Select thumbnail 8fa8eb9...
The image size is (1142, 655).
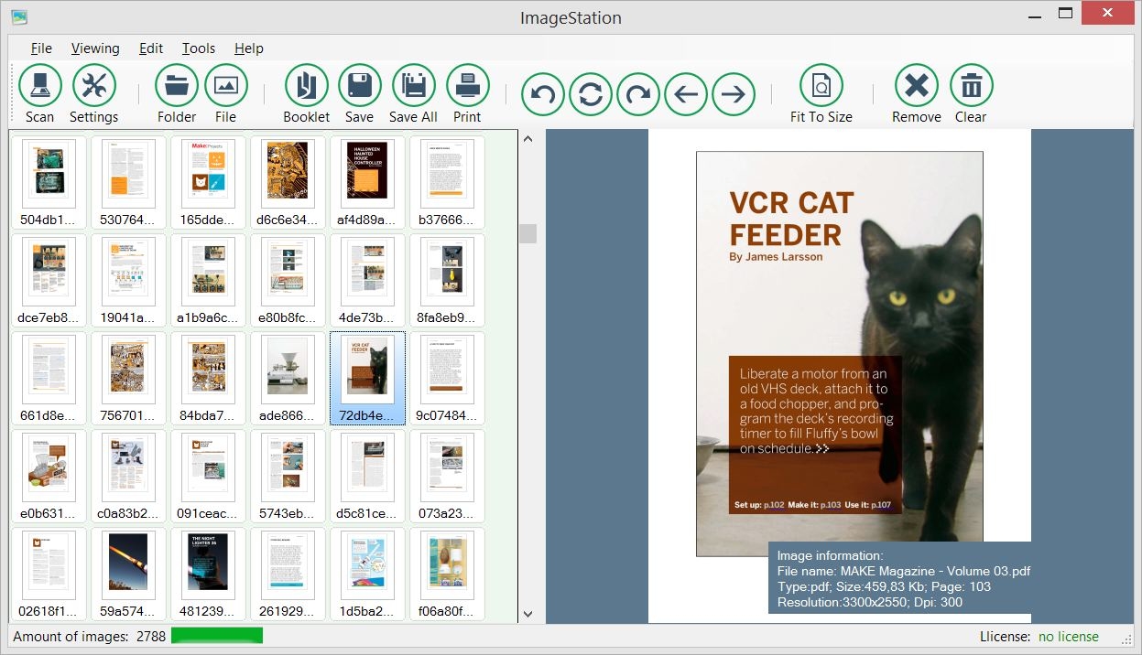click(447, 281)
